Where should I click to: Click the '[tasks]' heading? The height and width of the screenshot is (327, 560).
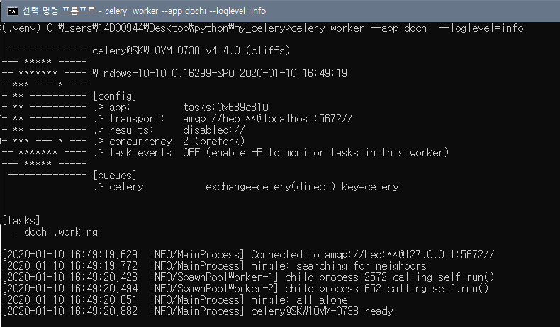(x=21, y=220)
